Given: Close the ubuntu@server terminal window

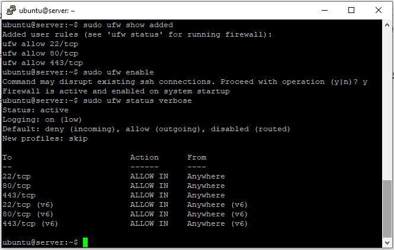Looking at the screenshot, I should pyautogui.click(x=379, y=10).
